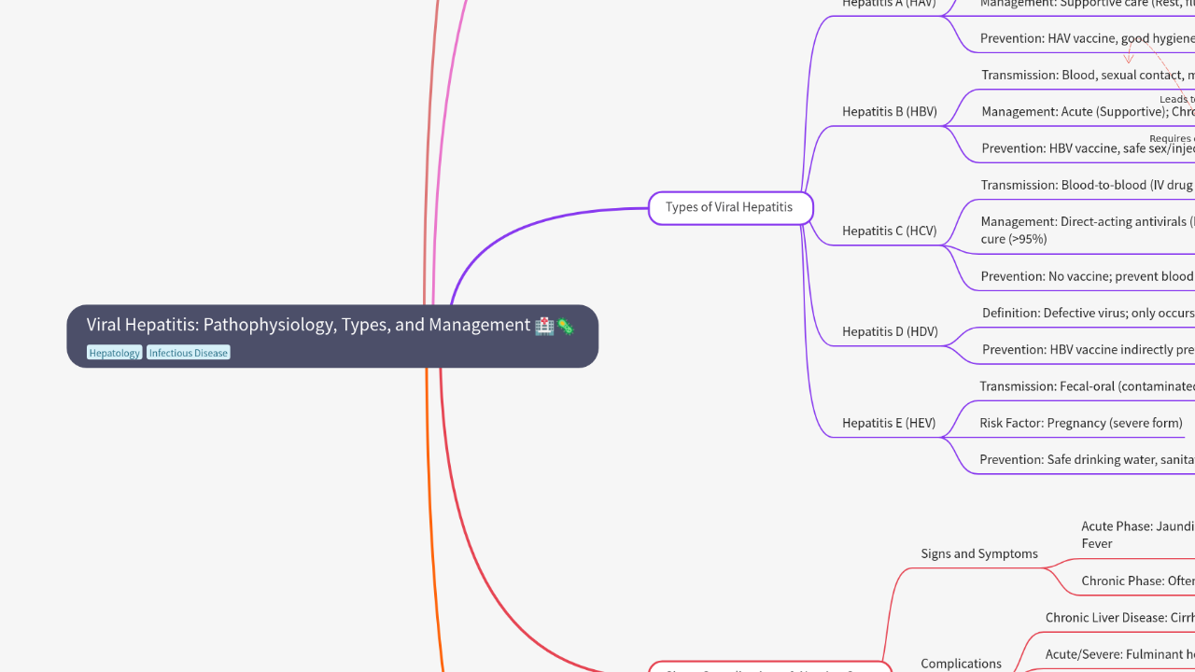This screenshot has height=672, width=1195.
Task: Click the Signs and Symptoms node
Action: point(978,553)
